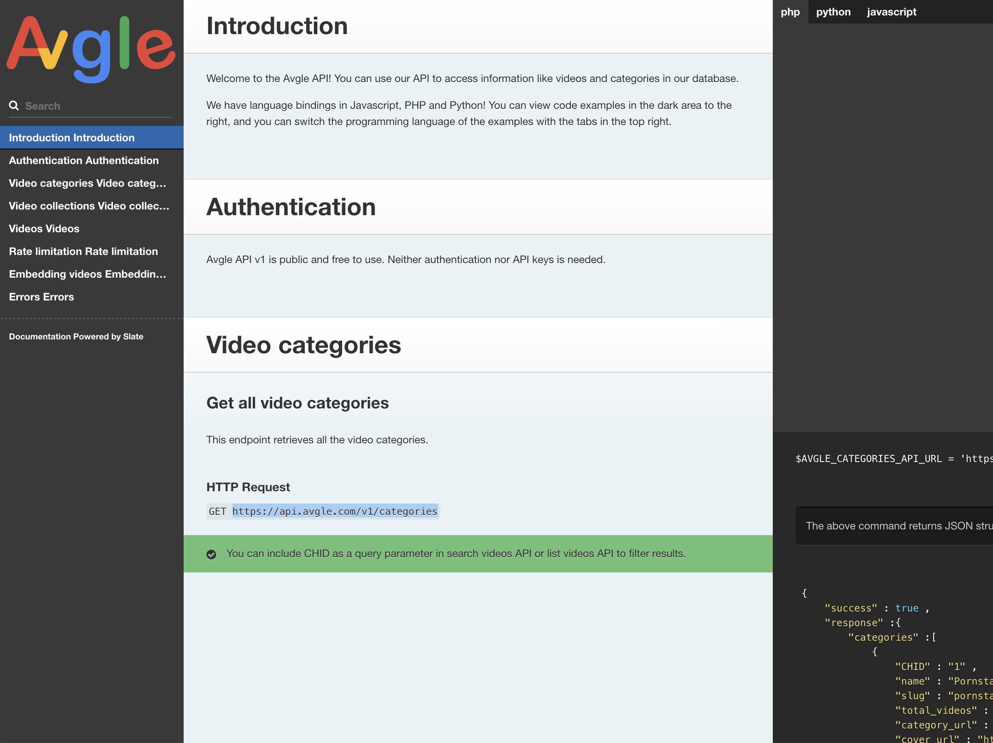Image resolution: width=993 pixels, height=743 pixels.
Task: Click the "response" JSON key
Action: 854,623
